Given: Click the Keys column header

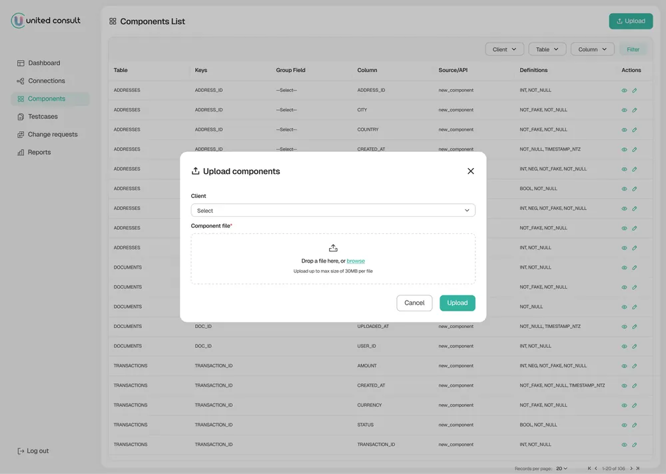Looking at the screenshot, I should coord(201,70).
